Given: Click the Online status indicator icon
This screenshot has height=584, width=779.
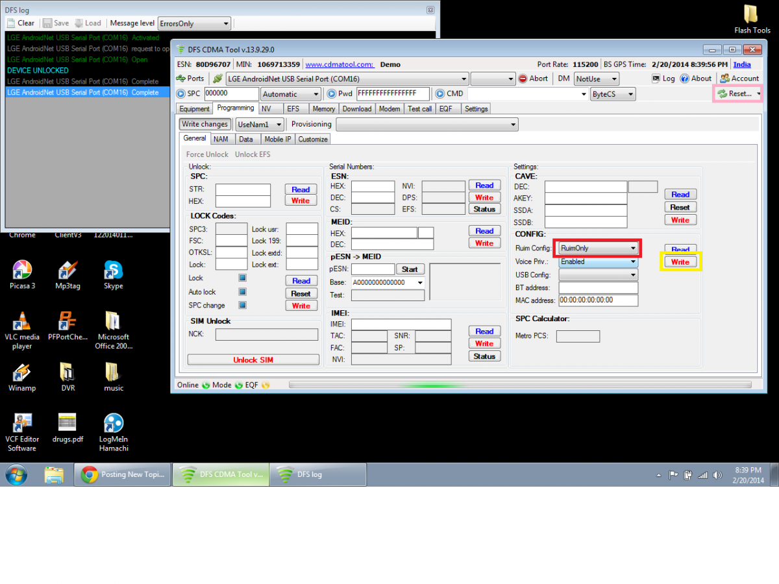Looking at the screenshot, I should pyautogui.click(x=206, y=385).
